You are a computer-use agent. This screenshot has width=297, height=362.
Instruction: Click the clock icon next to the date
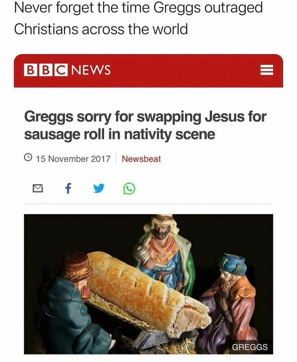(28, 158)
